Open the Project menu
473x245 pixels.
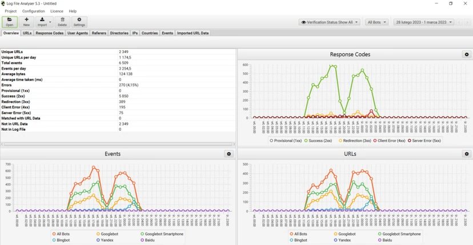coord(10,11)
